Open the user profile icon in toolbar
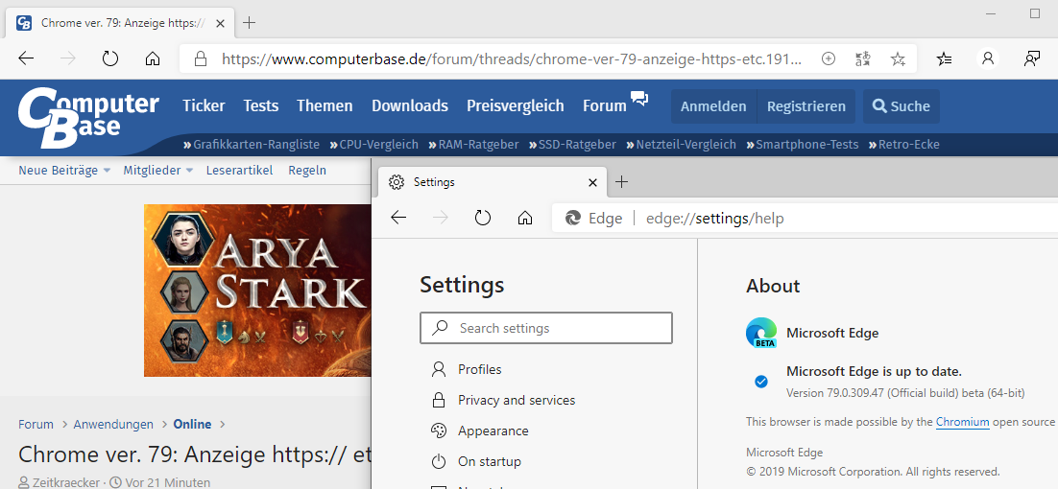 988,58
